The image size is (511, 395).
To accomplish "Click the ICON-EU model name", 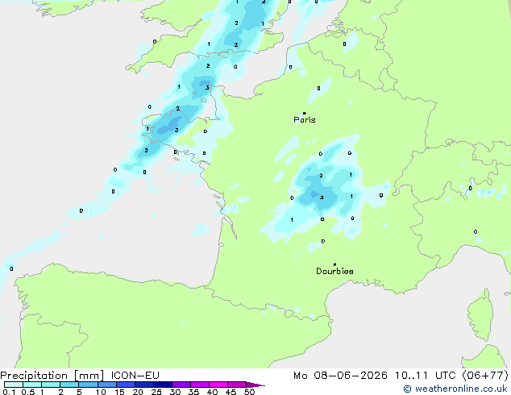I will click(x=135, y=376).
